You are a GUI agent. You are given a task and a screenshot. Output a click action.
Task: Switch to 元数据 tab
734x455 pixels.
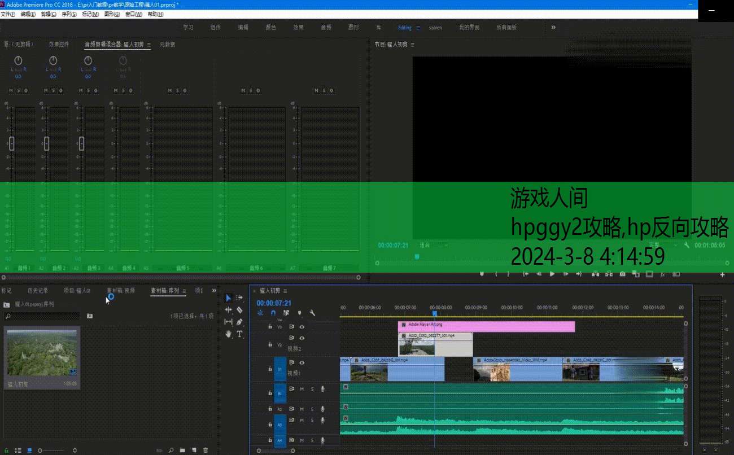point(167,44)
